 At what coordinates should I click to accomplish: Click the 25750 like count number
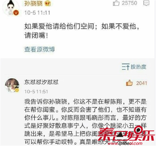pyautogui.click(x=129, y=3)
